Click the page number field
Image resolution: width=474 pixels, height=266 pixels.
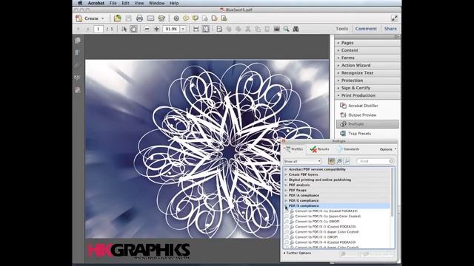[x=98, y=29]
